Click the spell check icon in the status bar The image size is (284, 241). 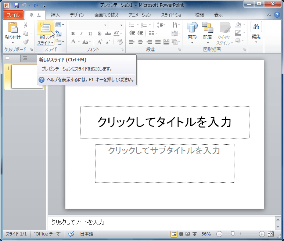[71, 234]
